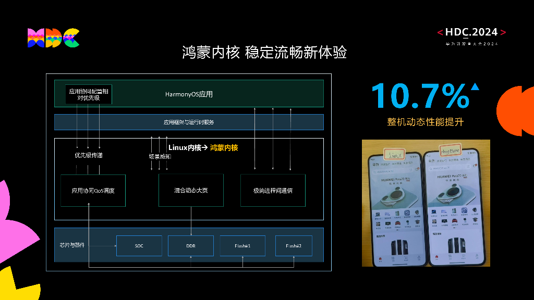
Task: Select the Flash#1 box
Action: 242,246
